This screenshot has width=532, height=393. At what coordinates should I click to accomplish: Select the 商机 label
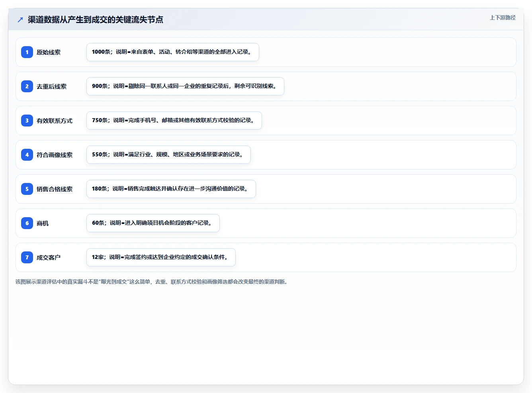pyautogui.click(x=43, y=223)
